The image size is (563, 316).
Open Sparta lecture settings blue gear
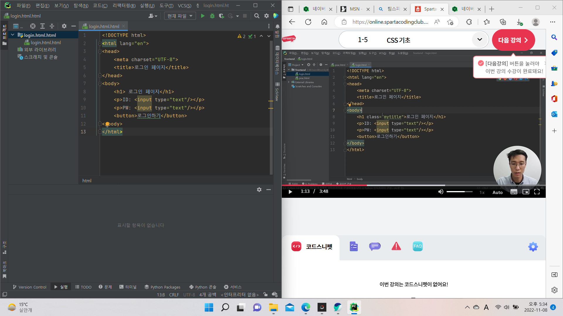(533, 247)
